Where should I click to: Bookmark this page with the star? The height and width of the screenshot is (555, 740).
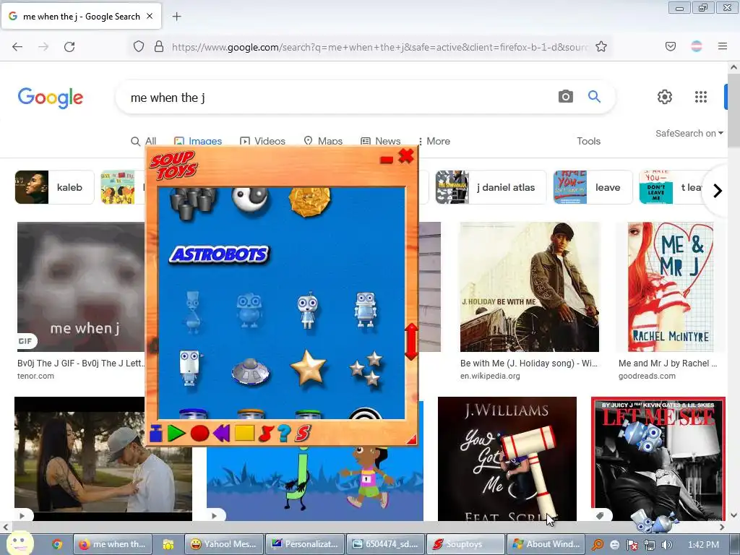pyautogui.click(x=601, y=47)
